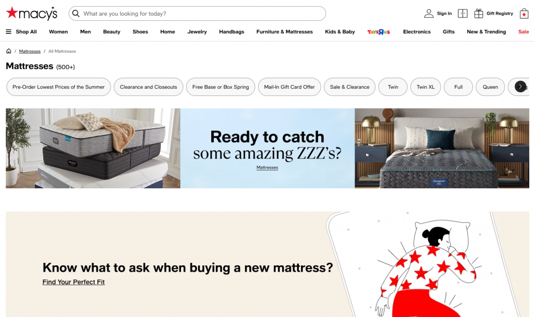Open the Sign In account icon
534x317 pixels.
tap(429, 13)
